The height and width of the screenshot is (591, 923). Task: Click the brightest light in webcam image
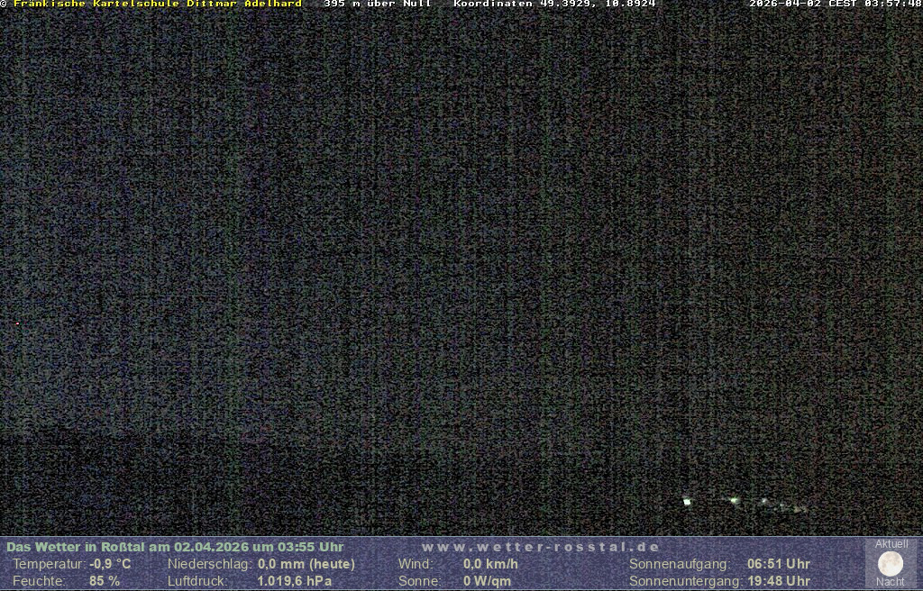[687, 501]
